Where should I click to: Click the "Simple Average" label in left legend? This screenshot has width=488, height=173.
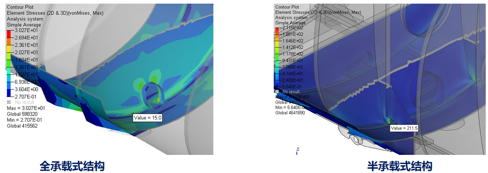(x=24, y=25)
